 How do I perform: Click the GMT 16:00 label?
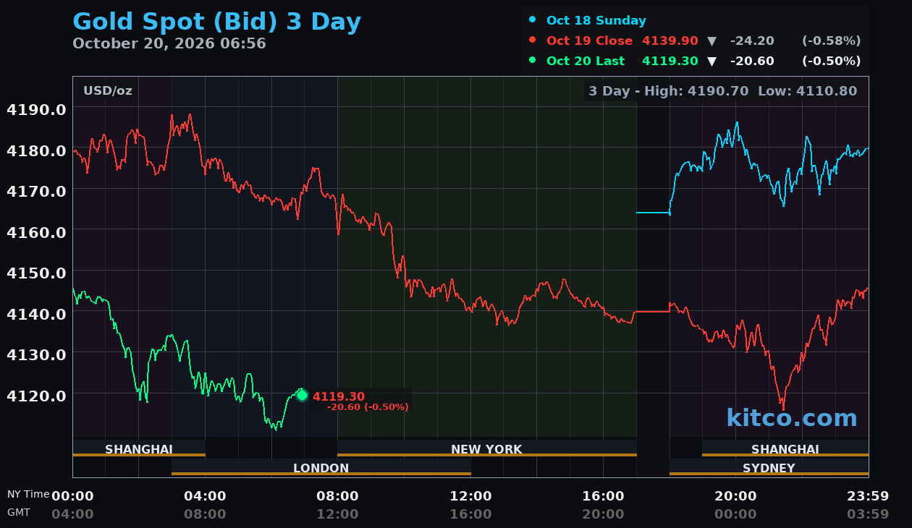470,514
